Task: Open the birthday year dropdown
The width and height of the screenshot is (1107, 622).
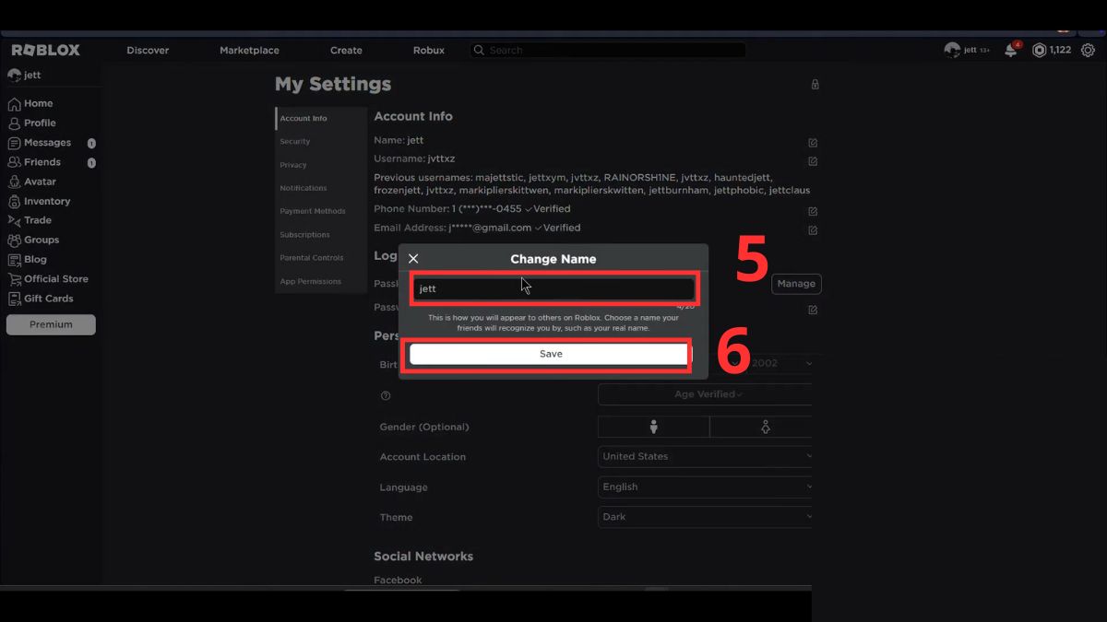Action: 780,364
